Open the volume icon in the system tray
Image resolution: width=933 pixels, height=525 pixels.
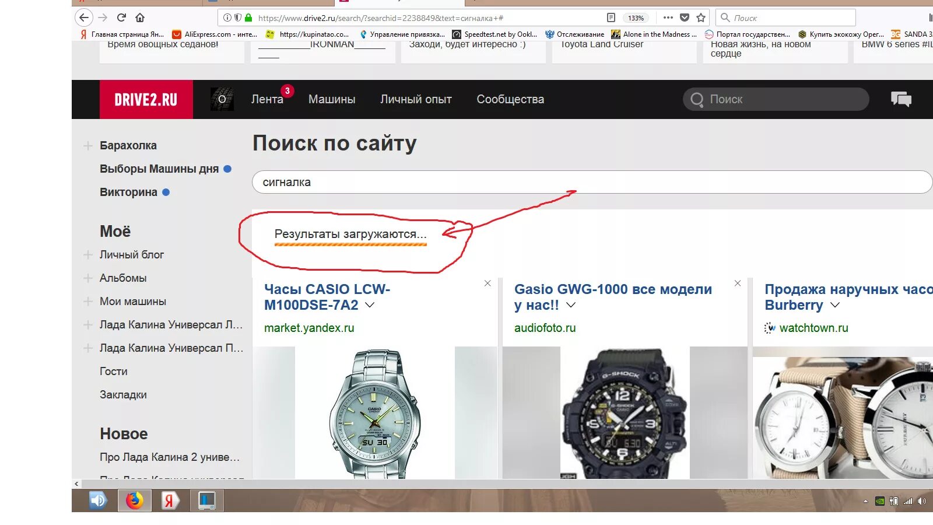921,501
